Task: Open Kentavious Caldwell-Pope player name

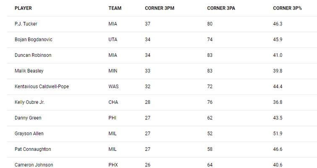Action: (42, 87)
